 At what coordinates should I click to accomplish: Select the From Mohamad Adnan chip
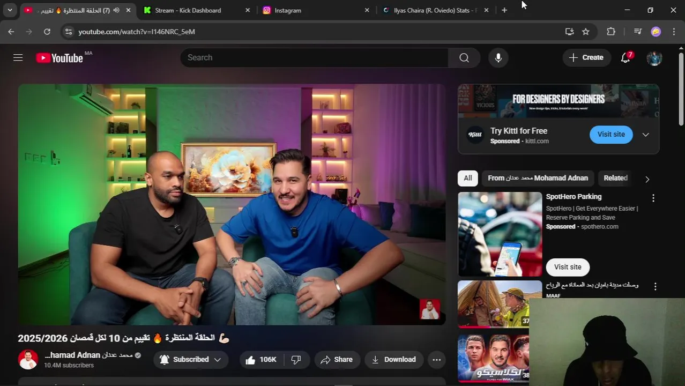click(x=538, y=178)
